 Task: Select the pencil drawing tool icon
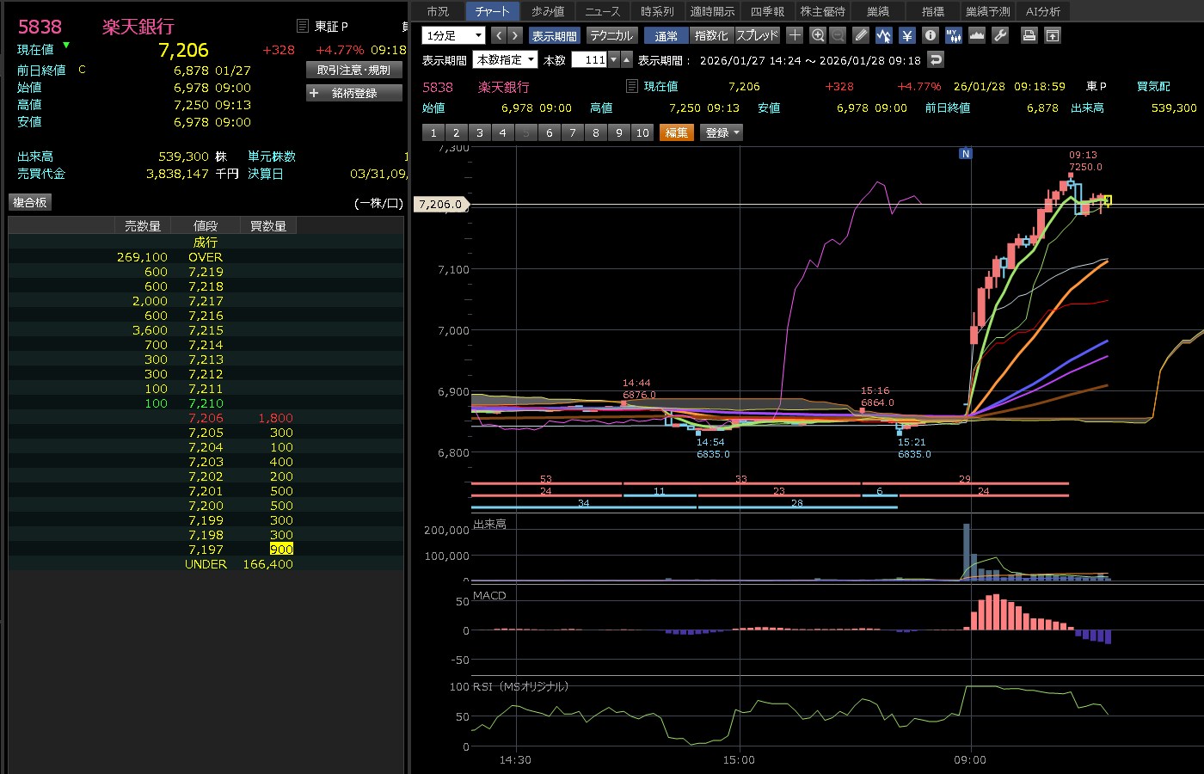(861, 35)
